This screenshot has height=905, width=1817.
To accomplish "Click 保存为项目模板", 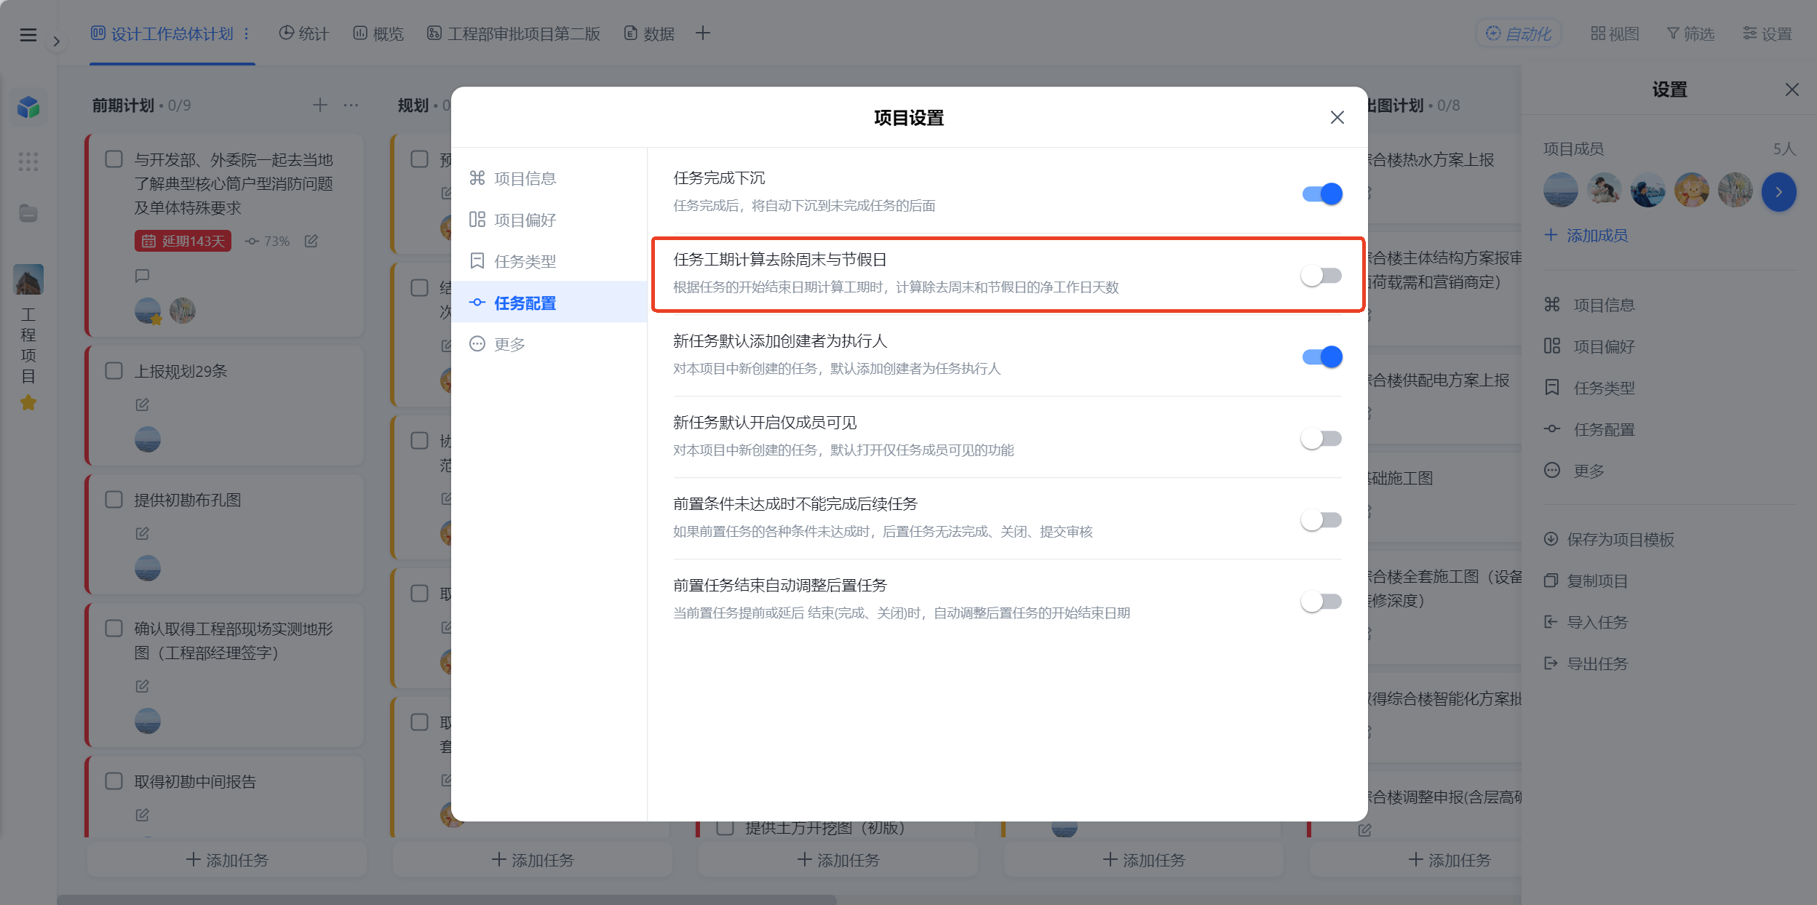I will [1610, 539].
